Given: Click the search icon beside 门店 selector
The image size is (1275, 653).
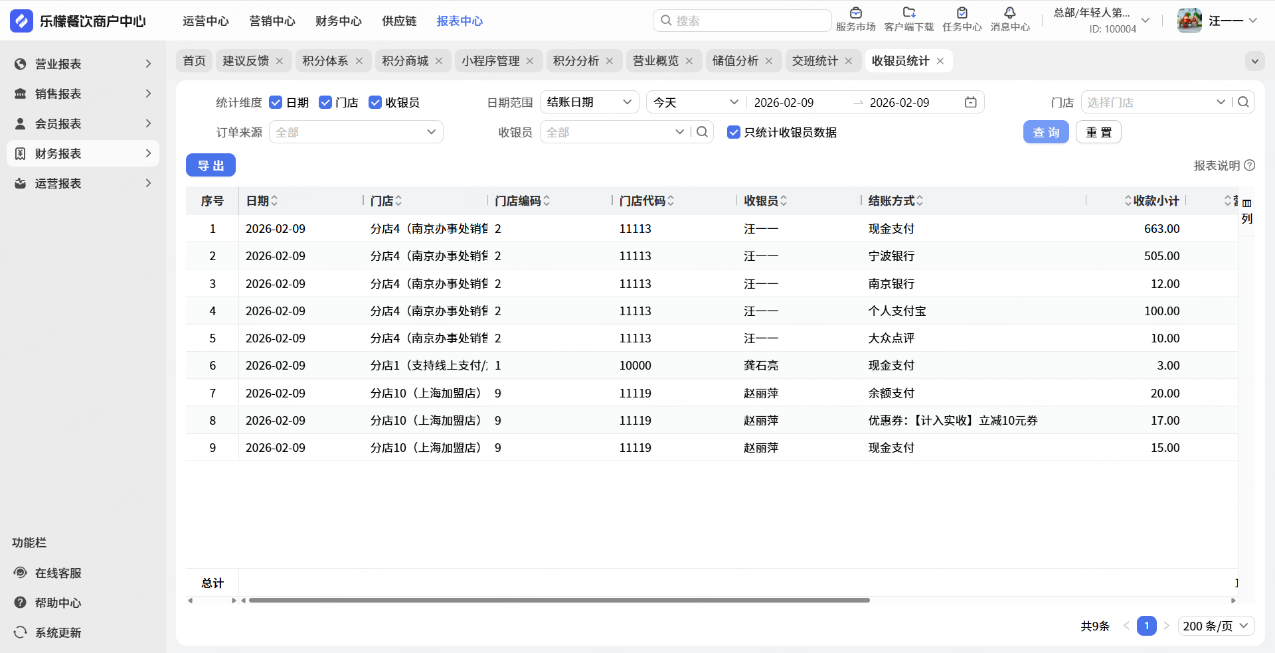Looking at the screenshot, I should point(1243,102).
